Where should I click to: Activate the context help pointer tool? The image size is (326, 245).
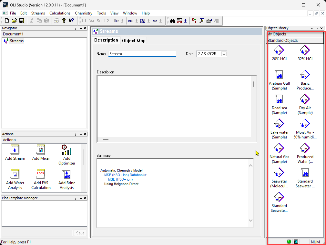point(71,21)
